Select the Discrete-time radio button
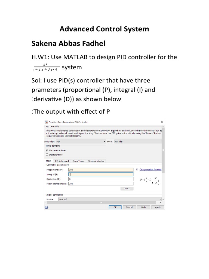 click(x=47, y=154)
